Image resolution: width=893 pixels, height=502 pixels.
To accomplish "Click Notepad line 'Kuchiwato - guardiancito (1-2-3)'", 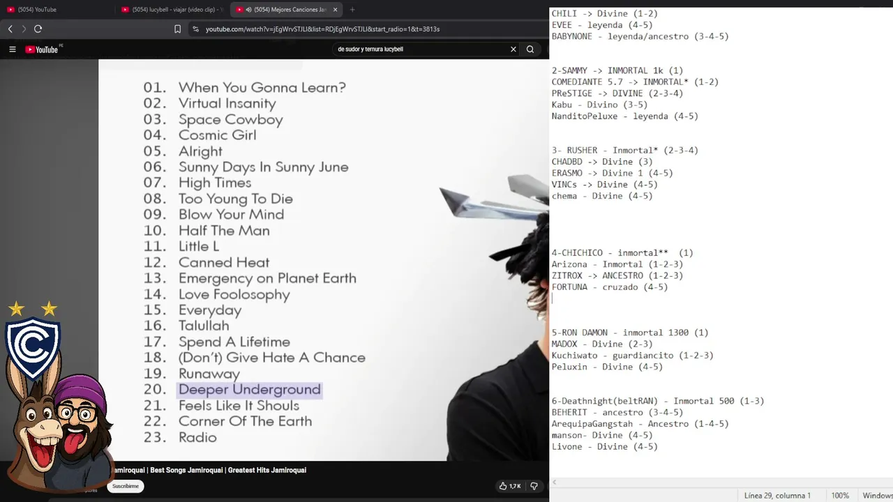I will [633, 355].
